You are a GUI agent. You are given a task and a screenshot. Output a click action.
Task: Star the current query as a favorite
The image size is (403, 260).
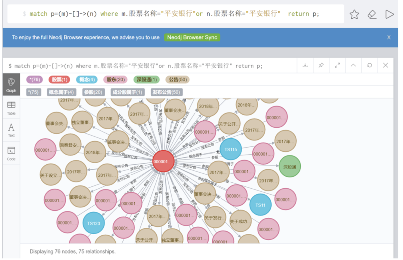[354, 14]
